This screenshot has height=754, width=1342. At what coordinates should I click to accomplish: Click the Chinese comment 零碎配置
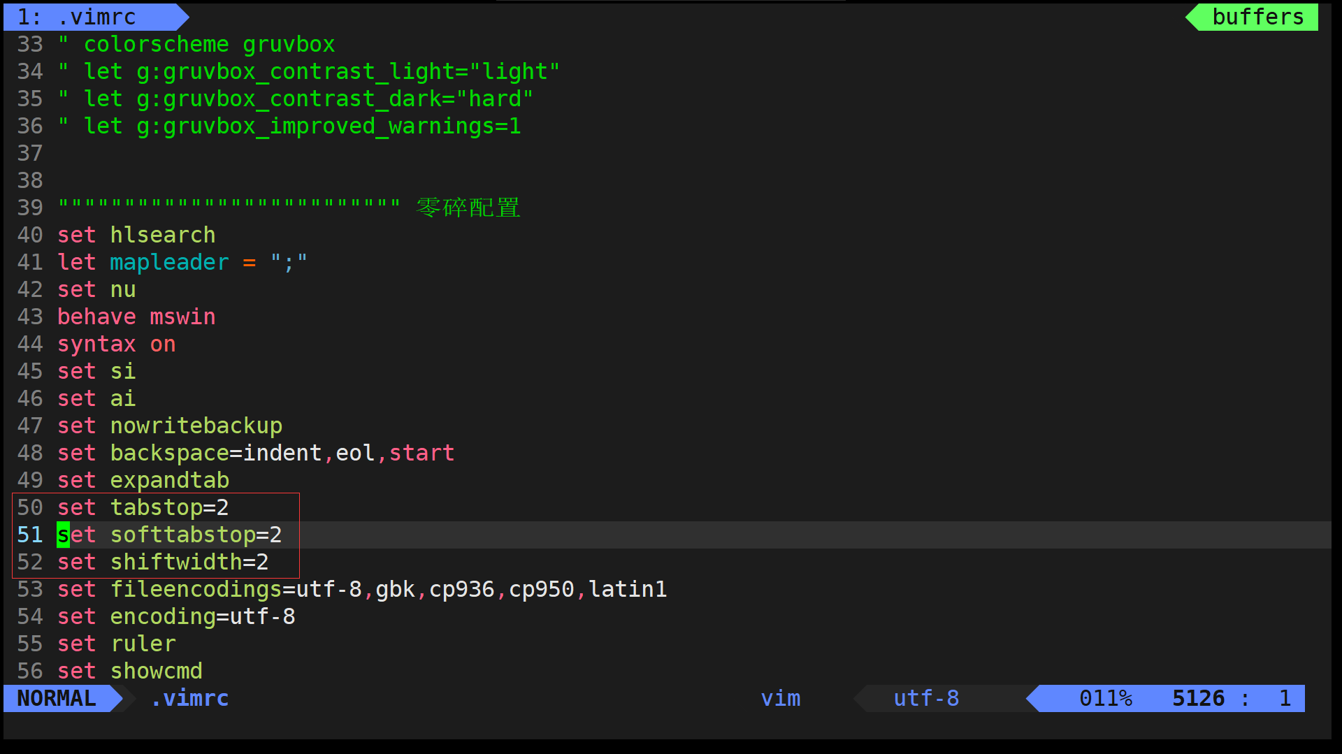coord(468,208)
